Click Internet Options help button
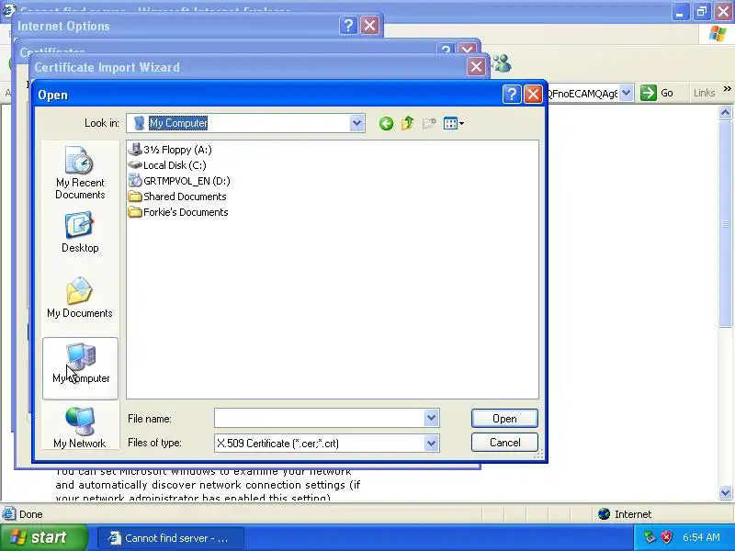 click(x=348, y=26)
